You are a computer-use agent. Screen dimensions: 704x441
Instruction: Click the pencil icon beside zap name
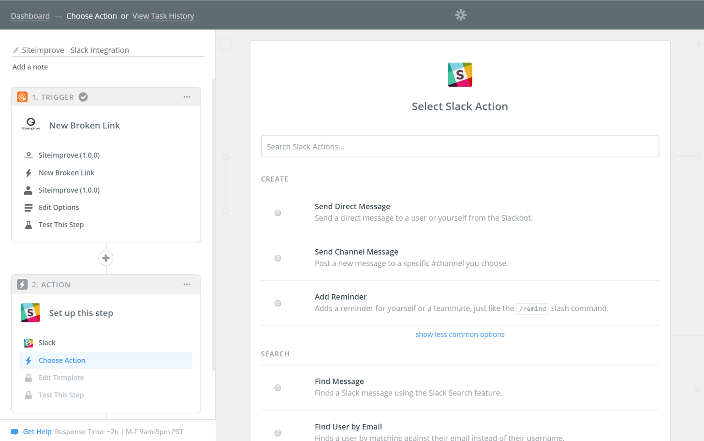tap(15, 50)
